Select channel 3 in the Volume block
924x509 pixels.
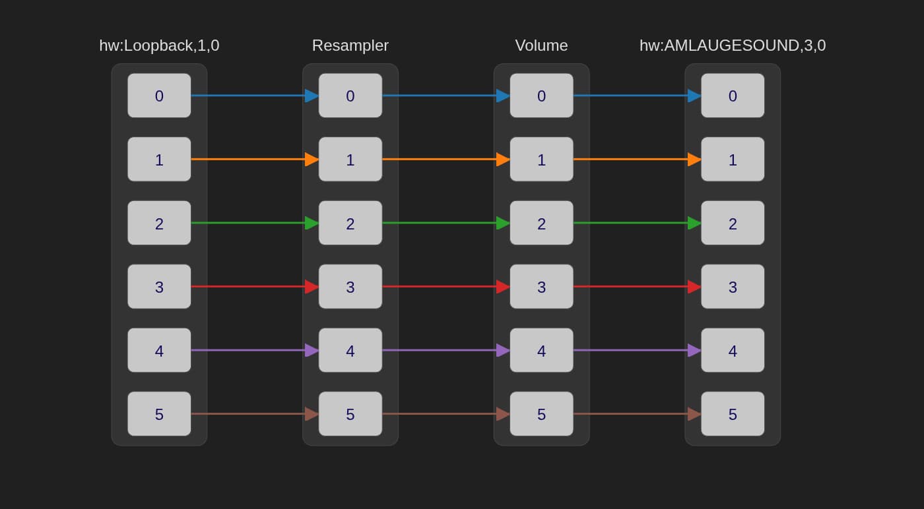(541, 287)
